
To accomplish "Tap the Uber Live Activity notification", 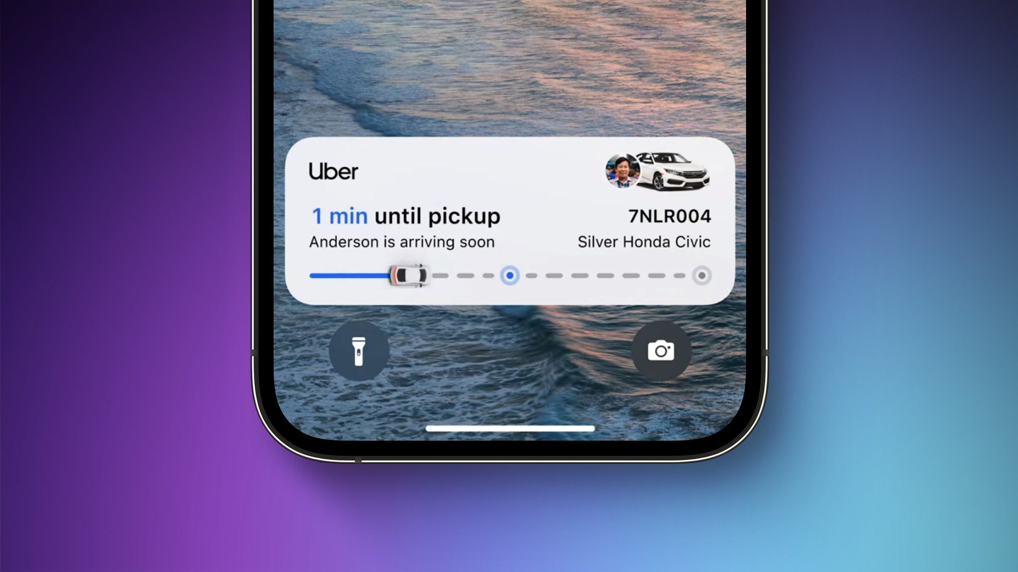I will pos(509,220).
